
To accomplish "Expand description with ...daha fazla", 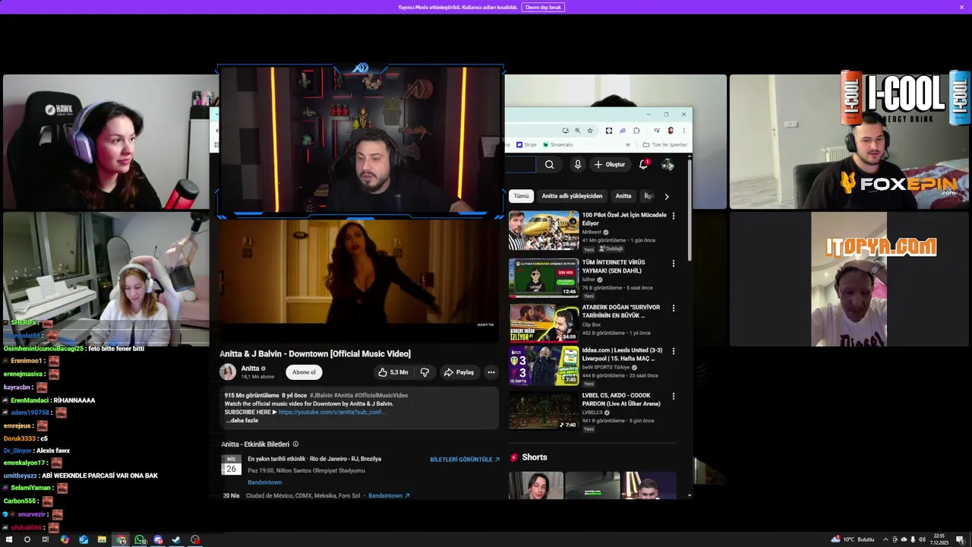I will pos(241,420).
